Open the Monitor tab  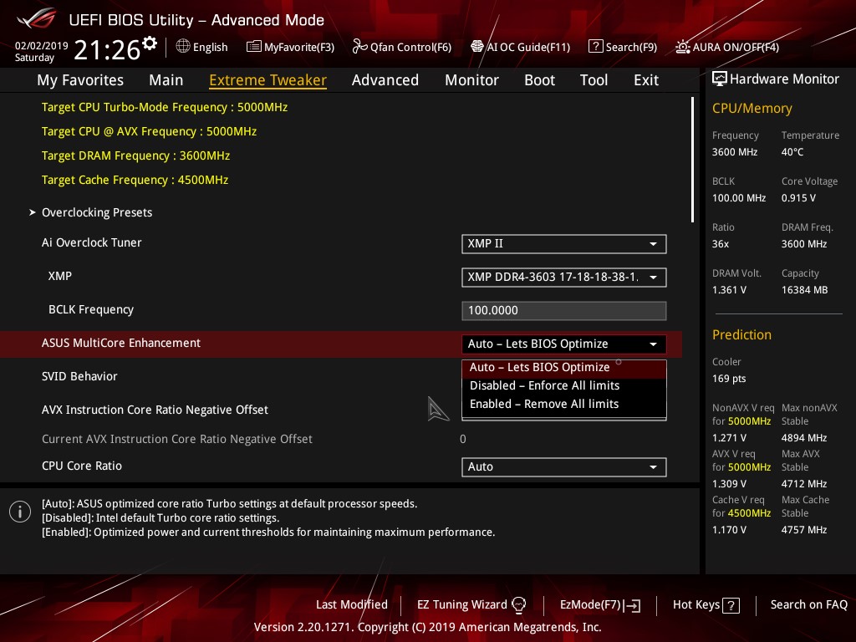471,80
